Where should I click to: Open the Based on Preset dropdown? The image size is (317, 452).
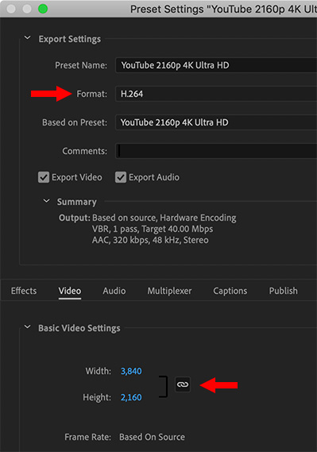[216, 122]
